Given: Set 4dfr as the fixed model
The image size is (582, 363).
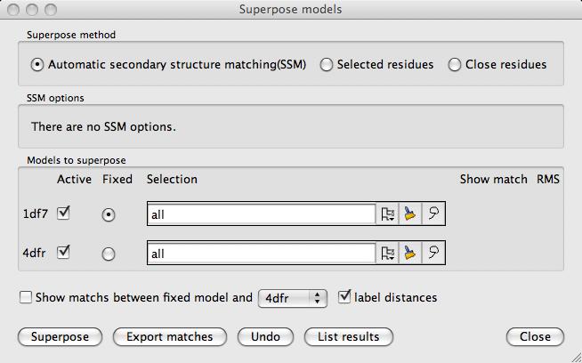Looking at the screenshot, I should coord(109,254).
